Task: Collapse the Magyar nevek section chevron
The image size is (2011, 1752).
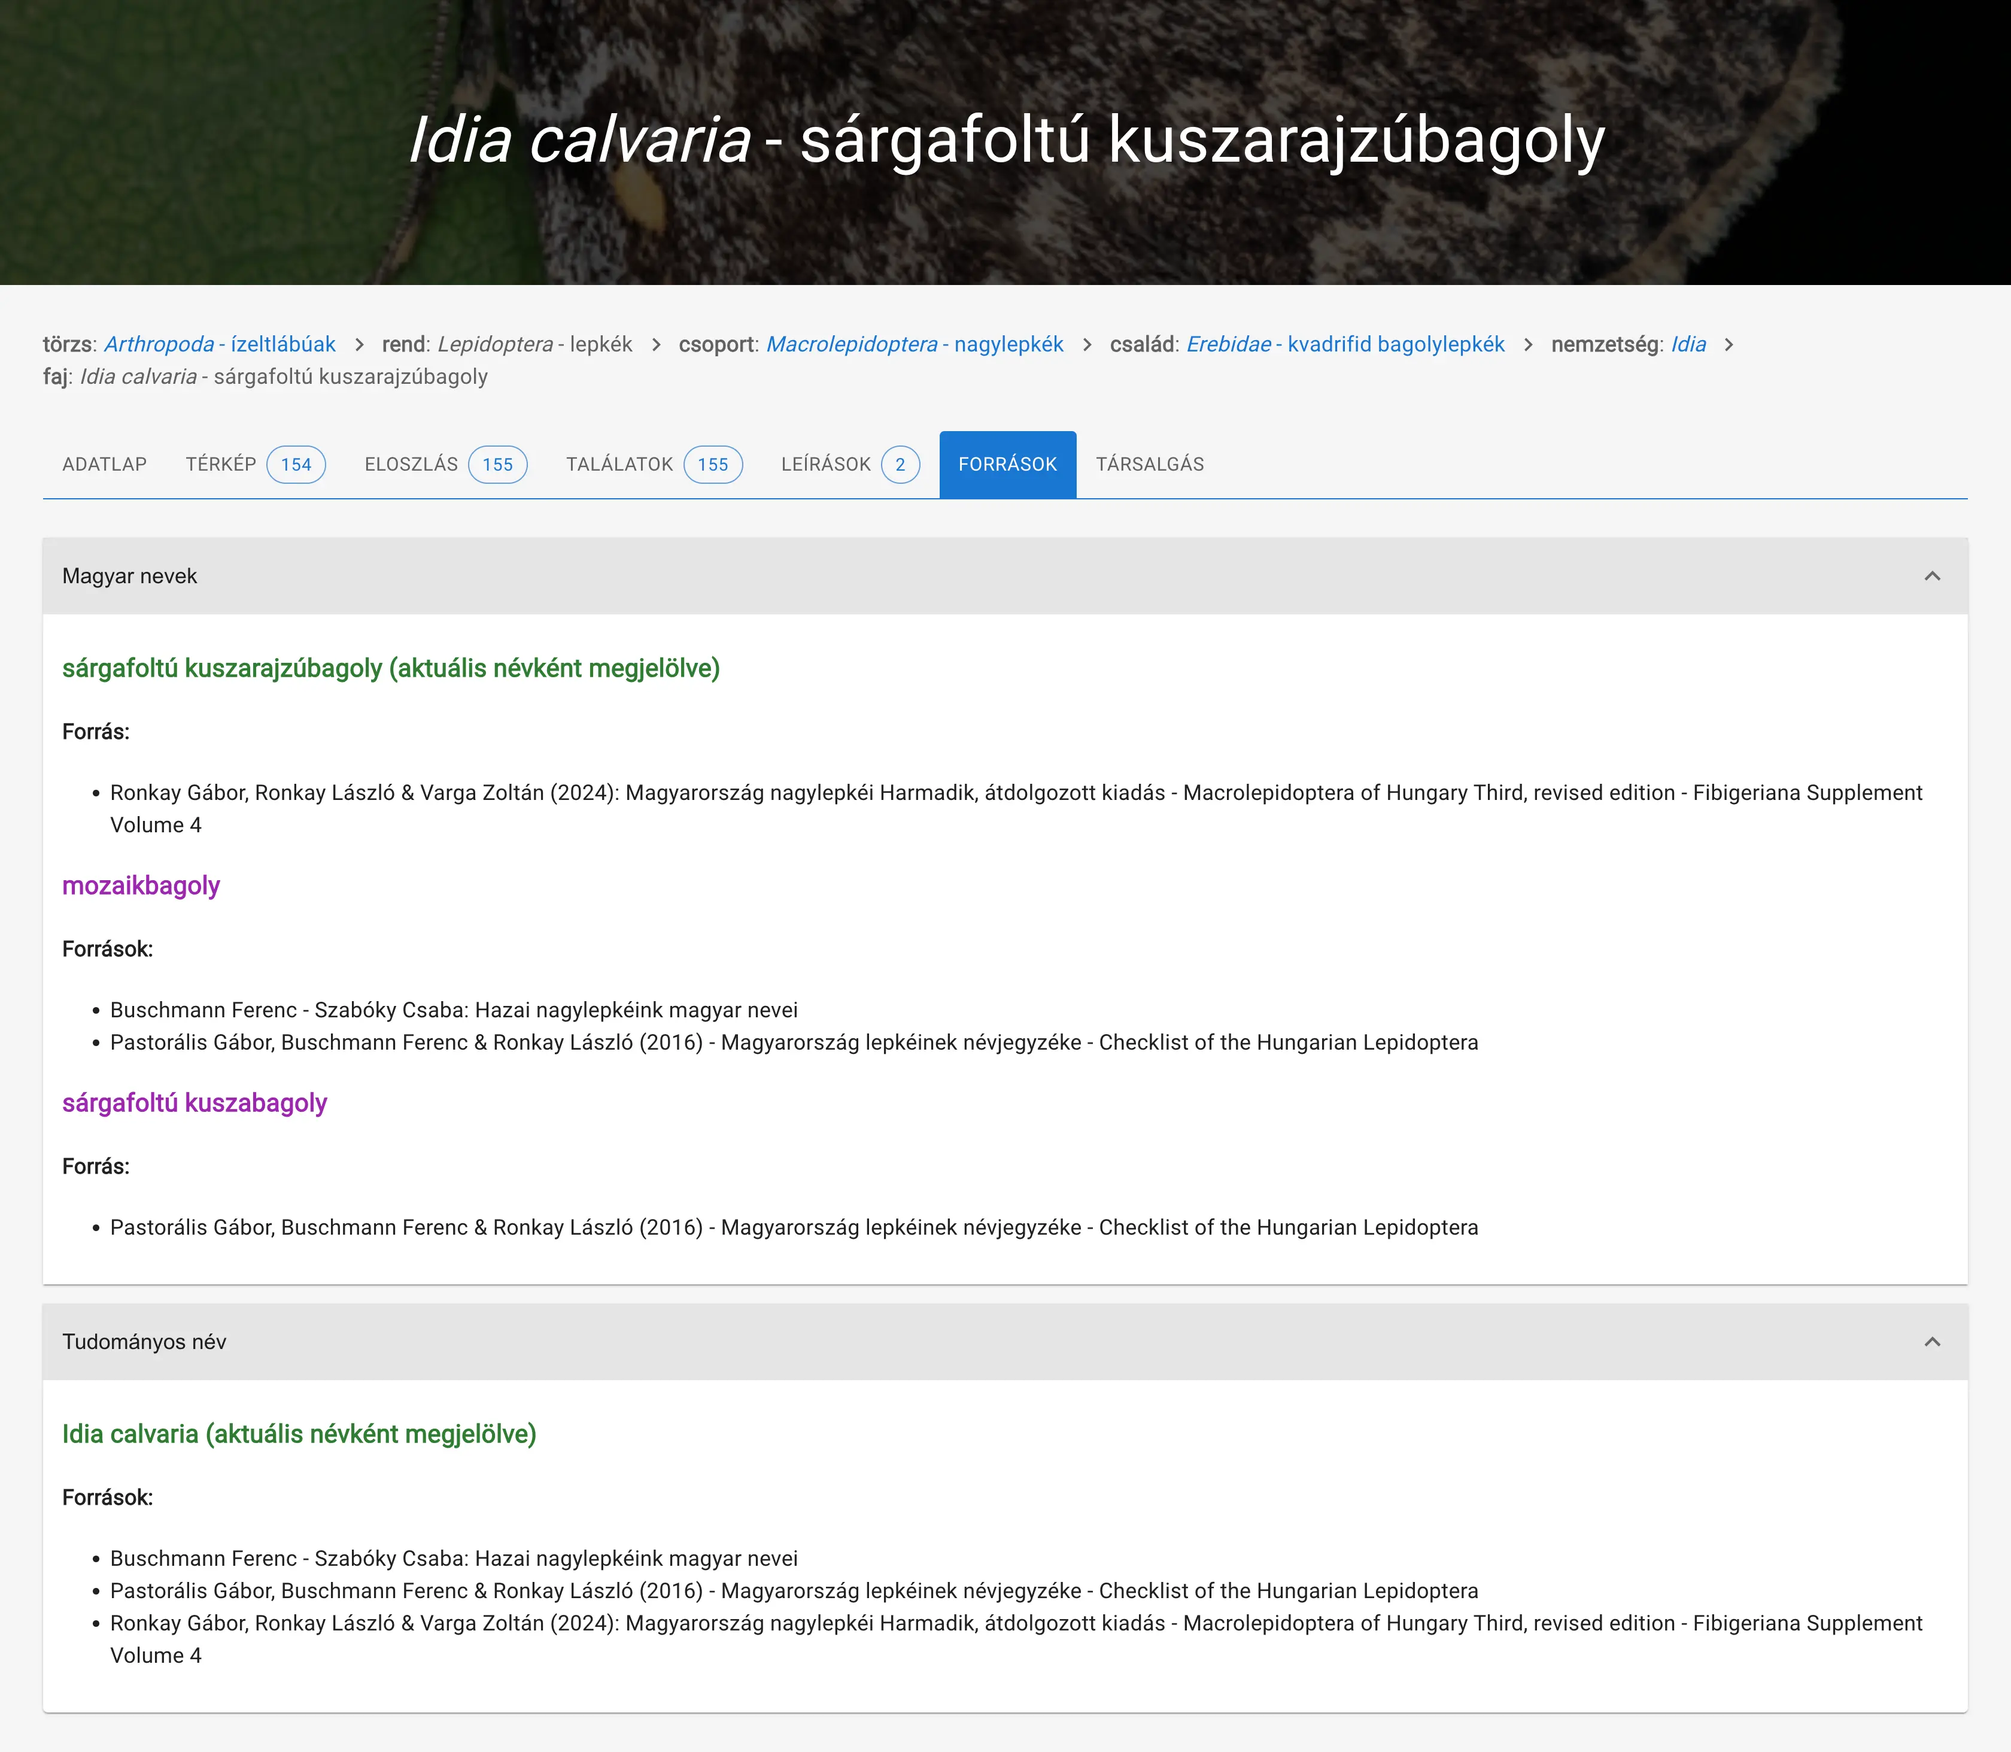Action: (1931, 576)
